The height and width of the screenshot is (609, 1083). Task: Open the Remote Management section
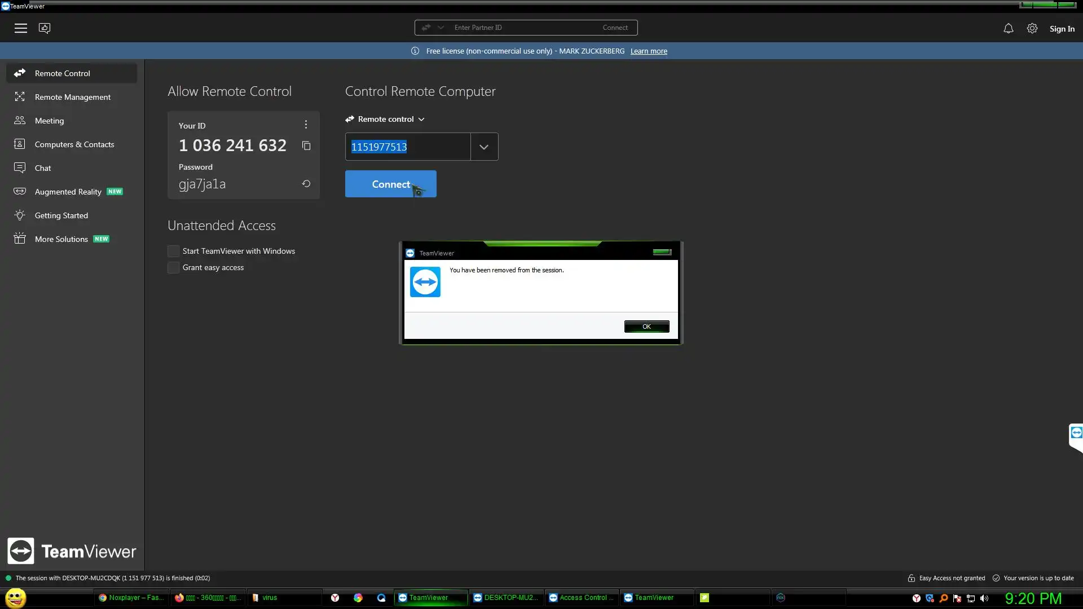(72, 97)
